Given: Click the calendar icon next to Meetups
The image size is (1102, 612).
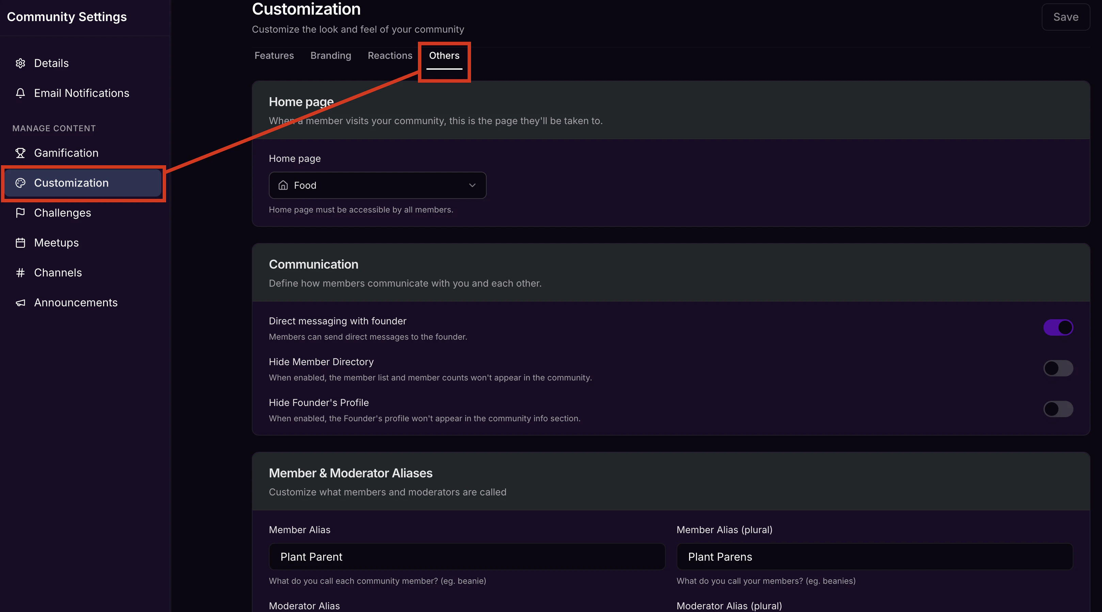Looking at the screenshot, I should pyautogui.click(x=20, y=243).
